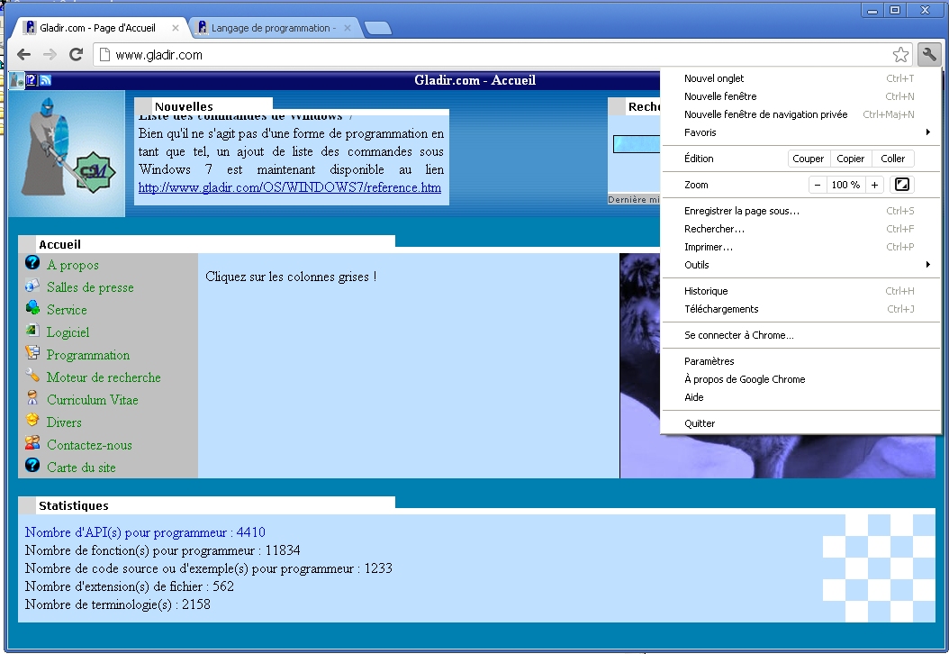Click the small knight logo icon in site header
949x654 pixels.
tap(17, 80)
